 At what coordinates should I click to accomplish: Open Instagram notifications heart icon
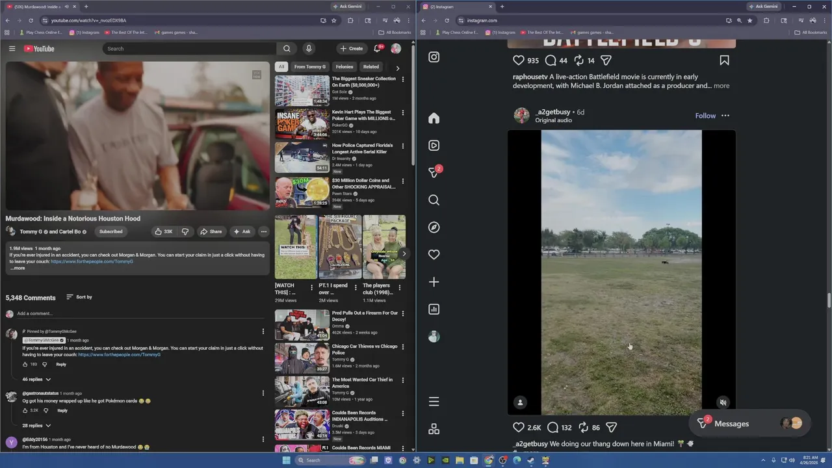(x=434, y=255)
